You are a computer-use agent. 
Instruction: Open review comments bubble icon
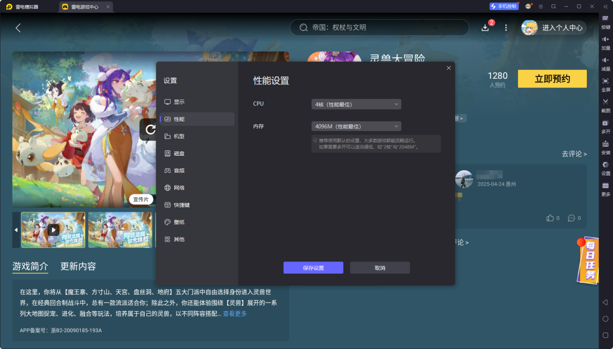coord(571,218)
